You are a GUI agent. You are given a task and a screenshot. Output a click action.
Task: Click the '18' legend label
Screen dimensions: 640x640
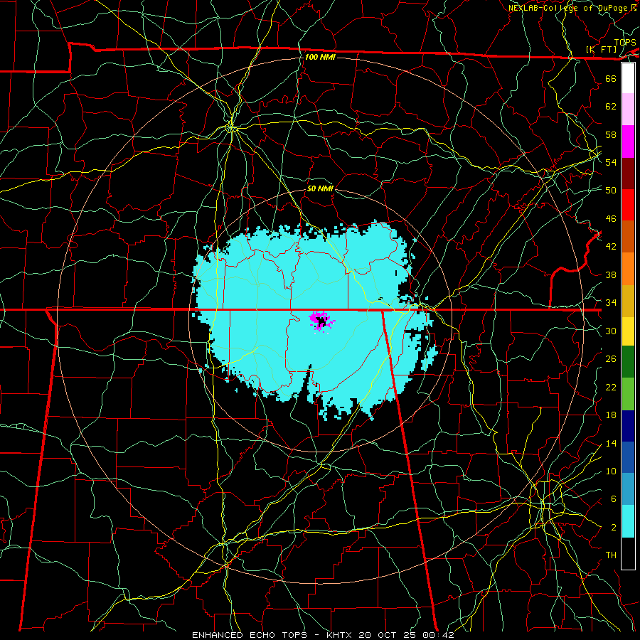click(x=611, y=415)
